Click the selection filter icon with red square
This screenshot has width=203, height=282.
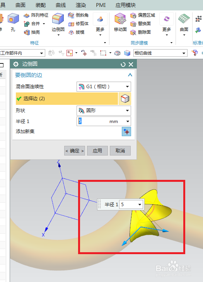[x=70, y=53]
